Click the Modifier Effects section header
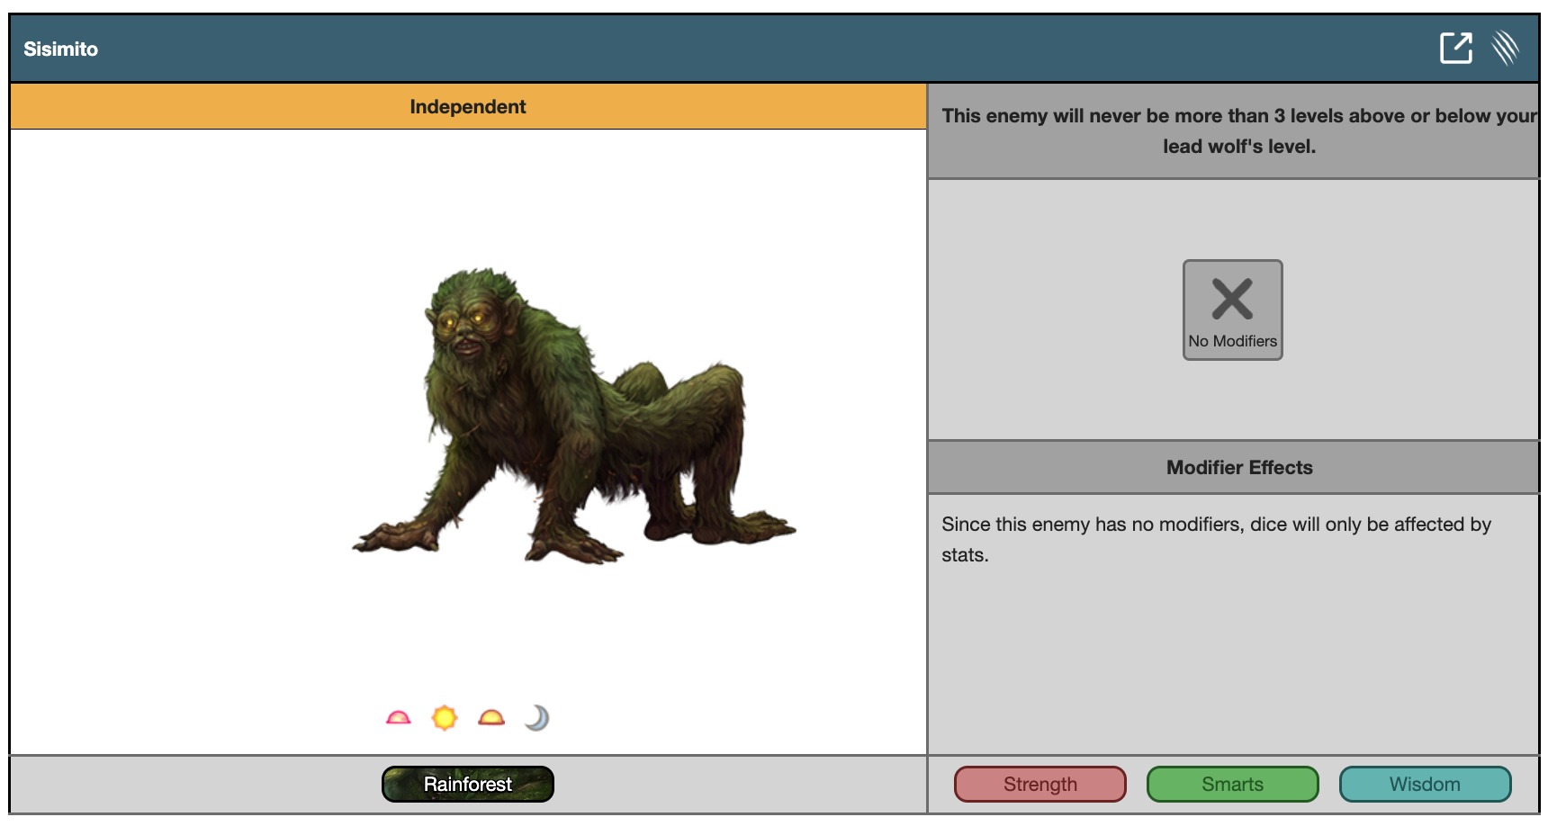 [x=1238, y=467]
